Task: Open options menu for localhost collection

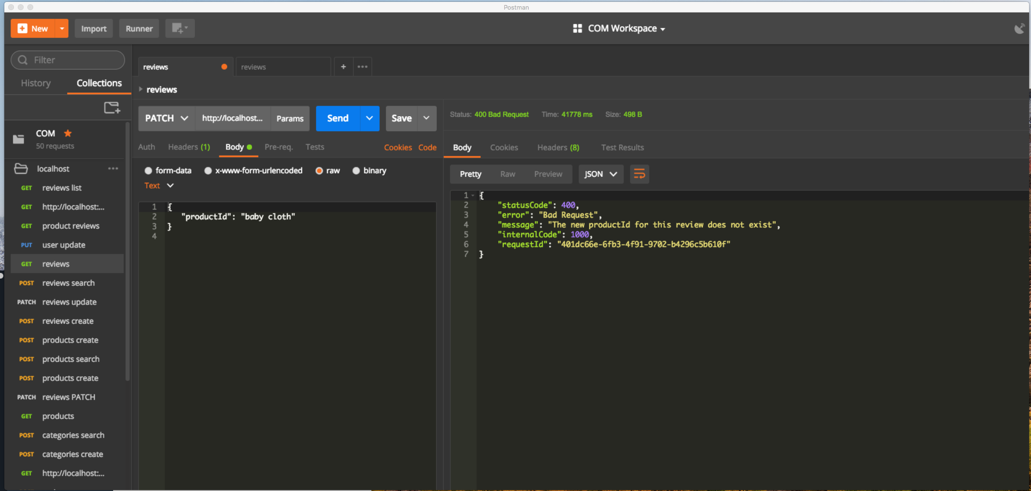Action: click(x=113, y=169)
